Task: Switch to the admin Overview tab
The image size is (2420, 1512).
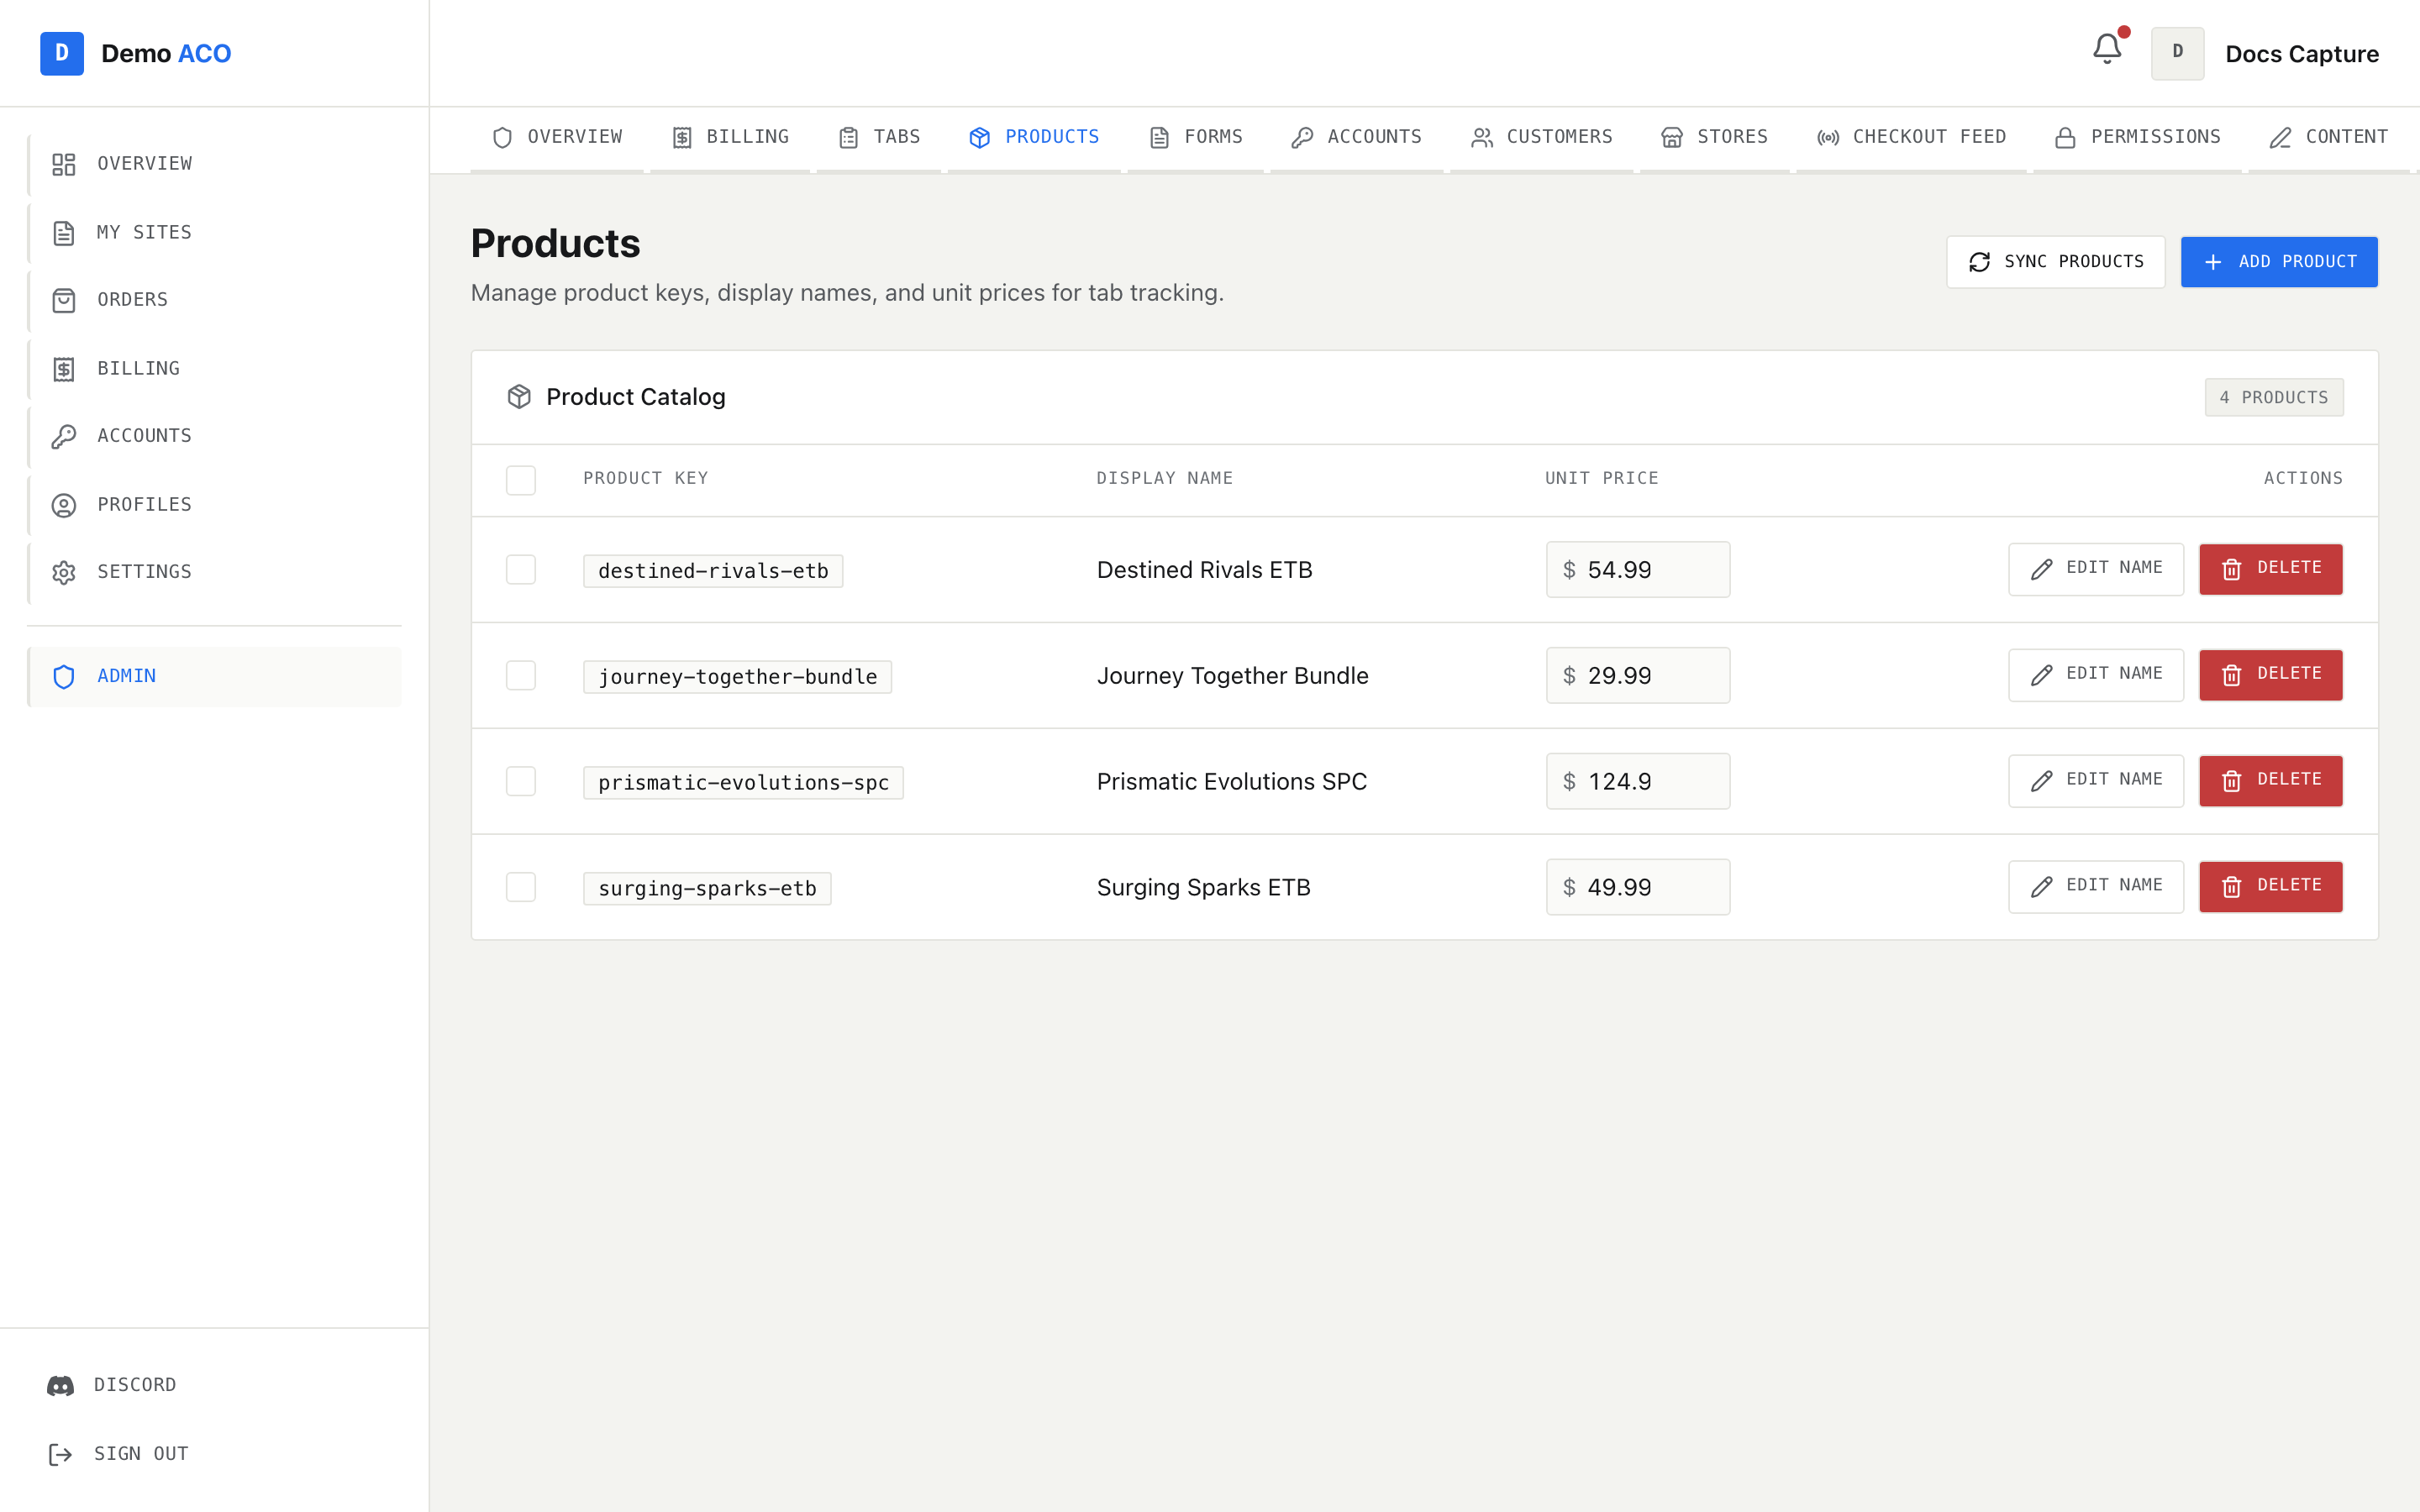Action: point(557,138)
